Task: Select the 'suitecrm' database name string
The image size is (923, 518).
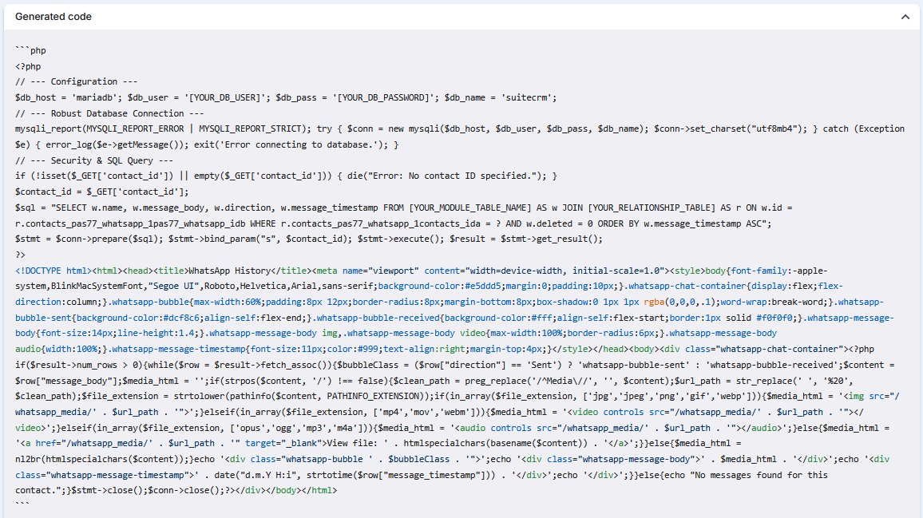Action: (529, 97)
